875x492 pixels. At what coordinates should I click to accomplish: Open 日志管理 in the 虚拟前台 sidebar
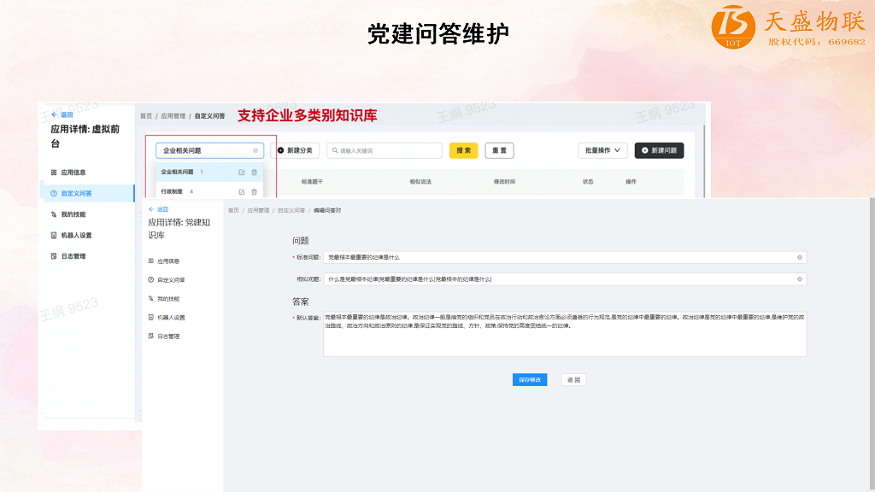point(73,256)
